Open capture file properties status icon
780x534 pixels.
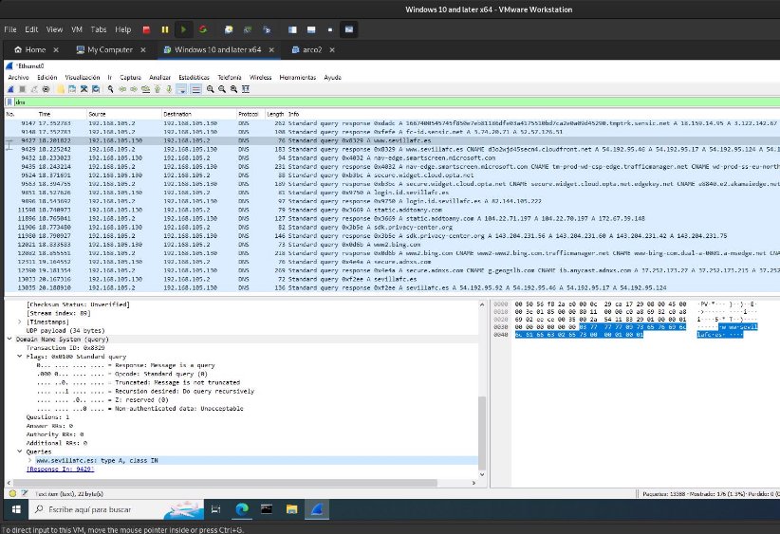point(25,494)
